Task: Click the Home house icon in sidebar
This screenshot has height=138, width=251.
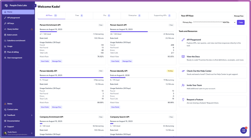Action: (5, 12)
